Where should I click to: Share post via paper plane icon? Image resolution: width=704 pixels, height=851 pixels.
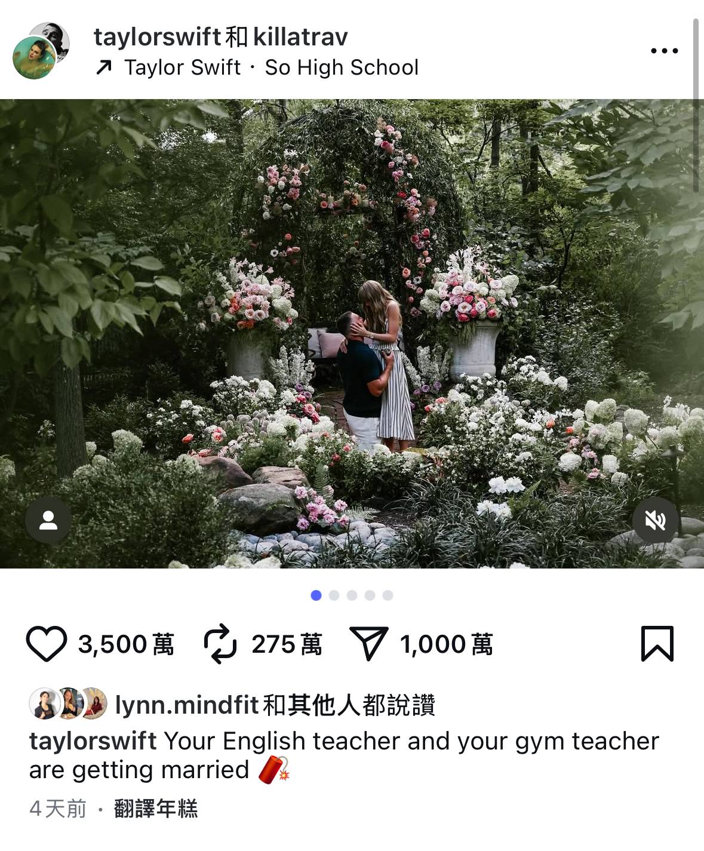[x=368, y=643]
